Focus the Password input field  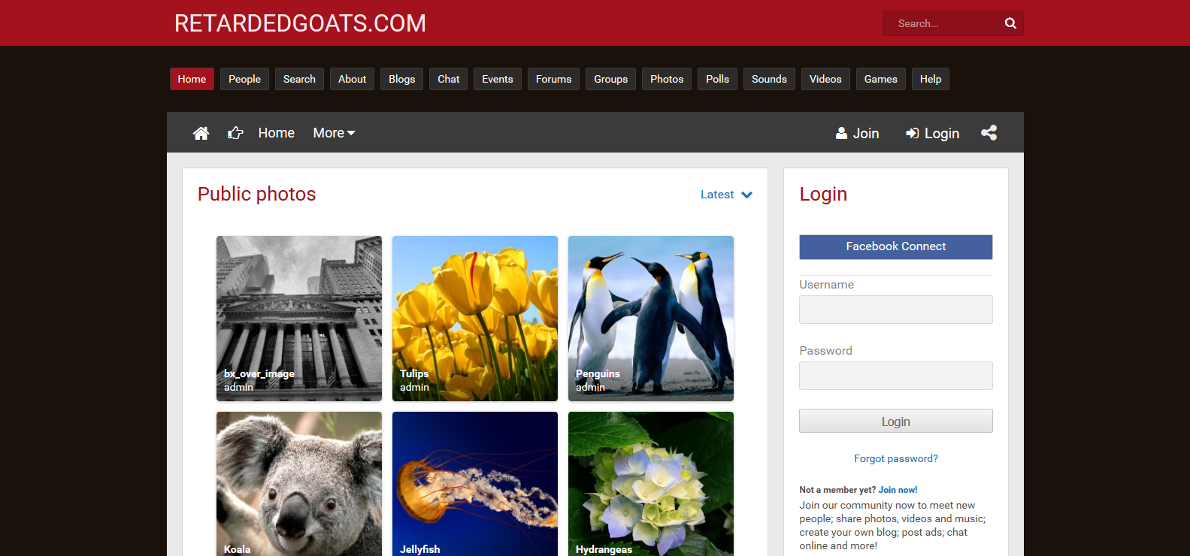click(x=895, y=376)
